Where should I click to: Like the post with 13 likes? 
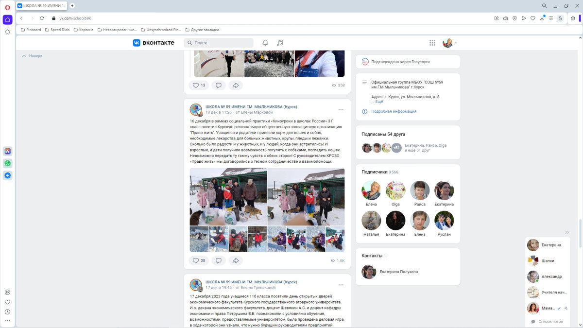tap(199, 85)
